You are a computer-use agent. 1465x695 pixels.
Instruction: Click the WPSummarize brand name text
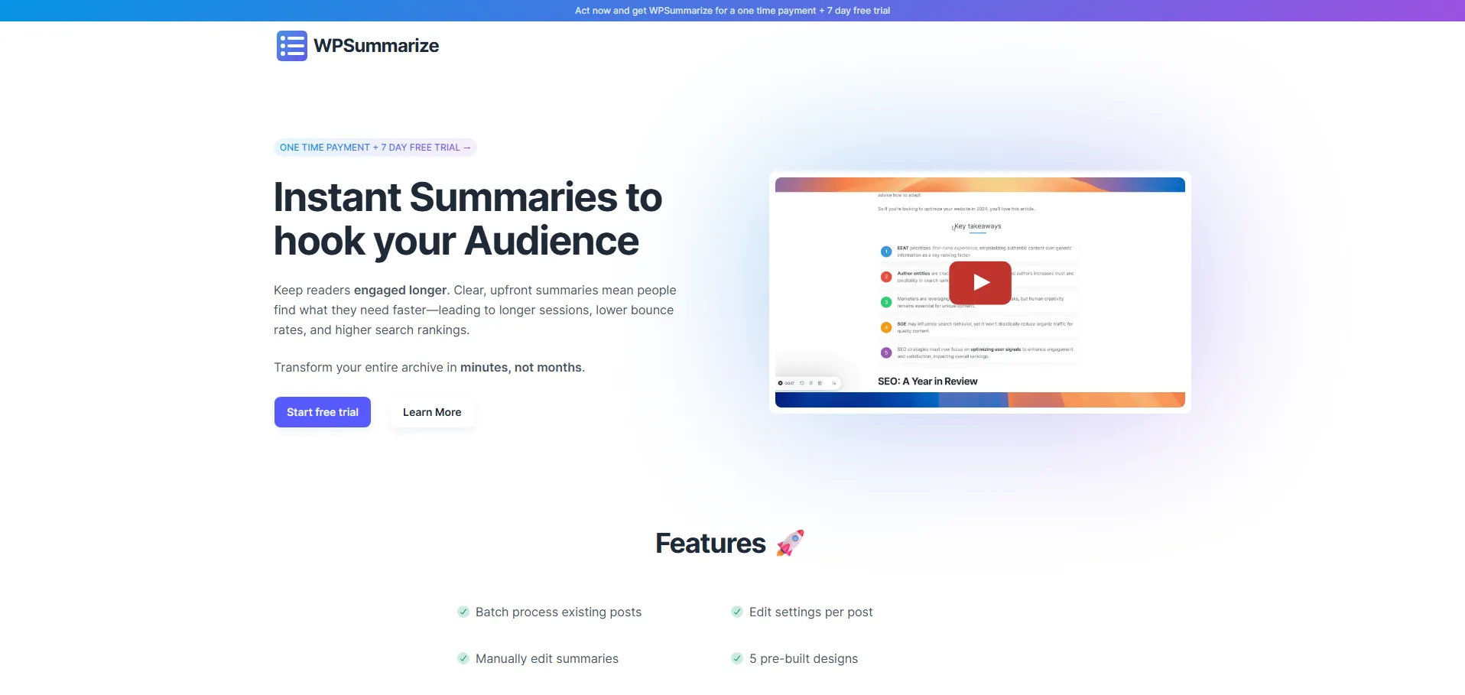pyautogui.click(x=376, y=46)
